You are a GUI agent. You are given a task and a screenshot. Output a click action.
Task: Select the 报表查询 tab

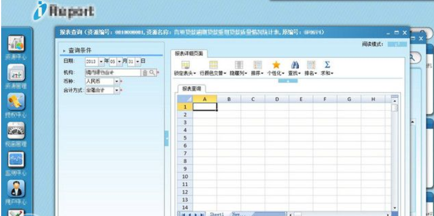click(191, 89)
